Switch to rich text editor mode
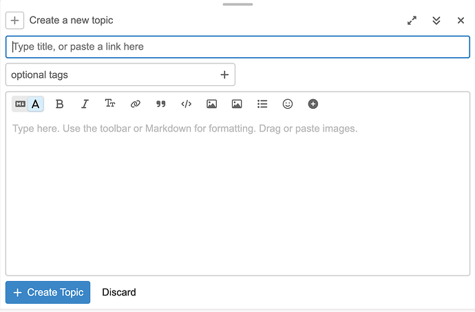 click(36, 104)
